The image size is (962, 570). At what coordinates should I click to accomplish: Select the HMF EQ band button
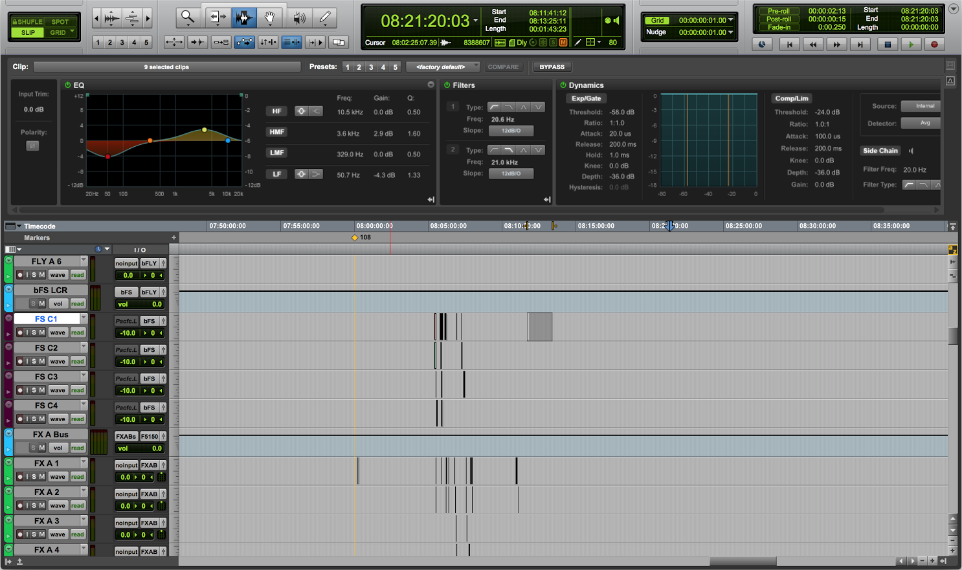pos(276,132)
